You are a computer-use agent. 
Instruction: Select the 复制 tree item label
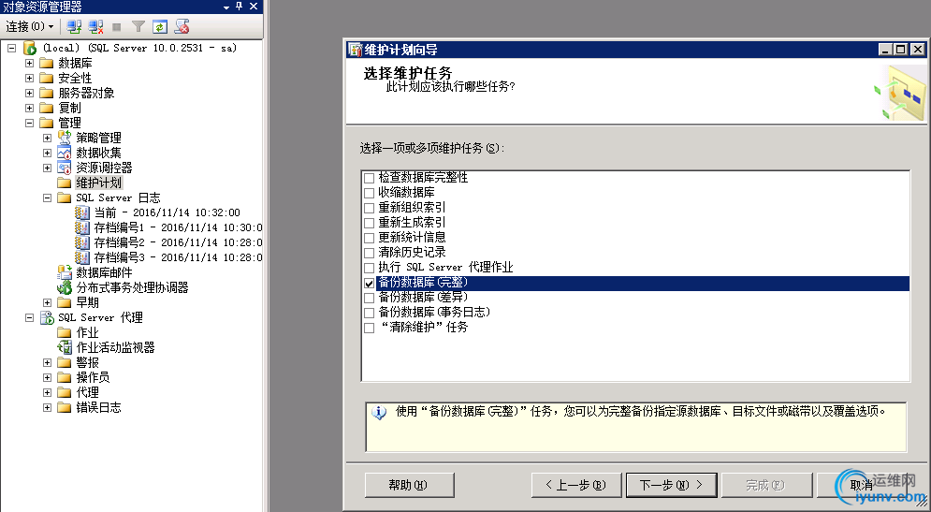pyautogui.click(x=69, y=108)
